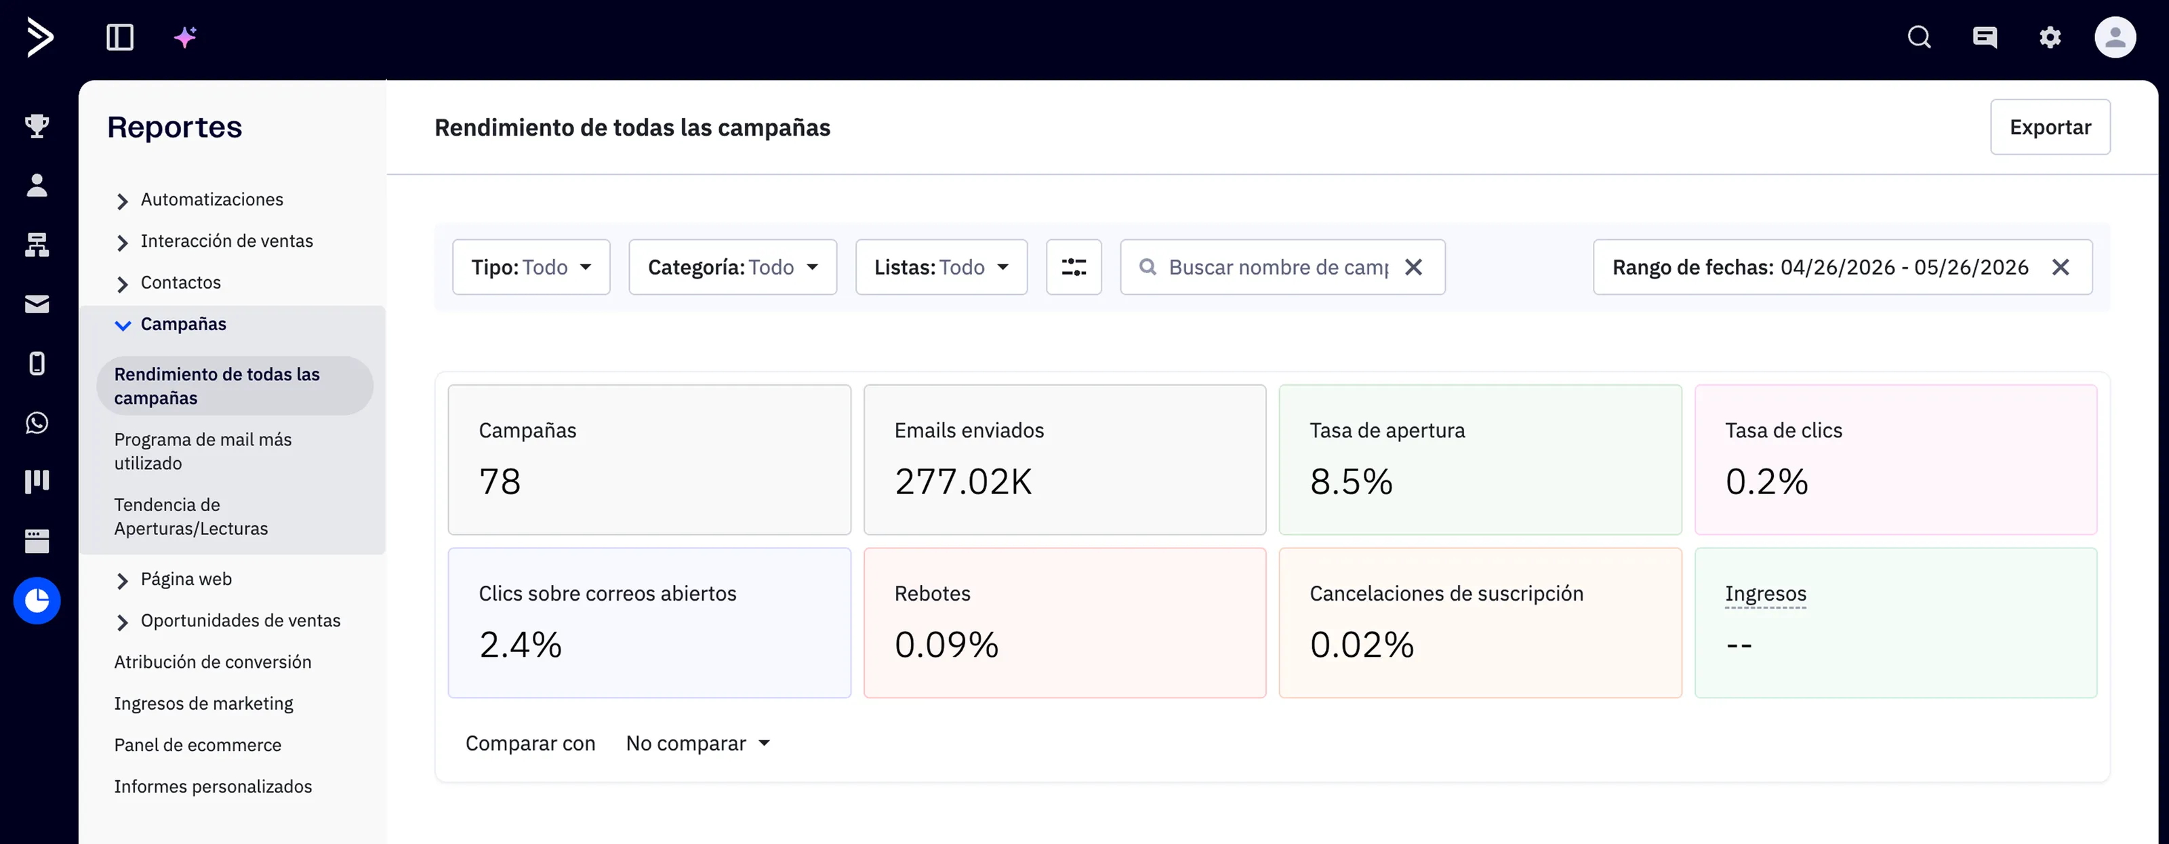
Task: Open the chat messages icon
Action: [x=1985, y=37]
